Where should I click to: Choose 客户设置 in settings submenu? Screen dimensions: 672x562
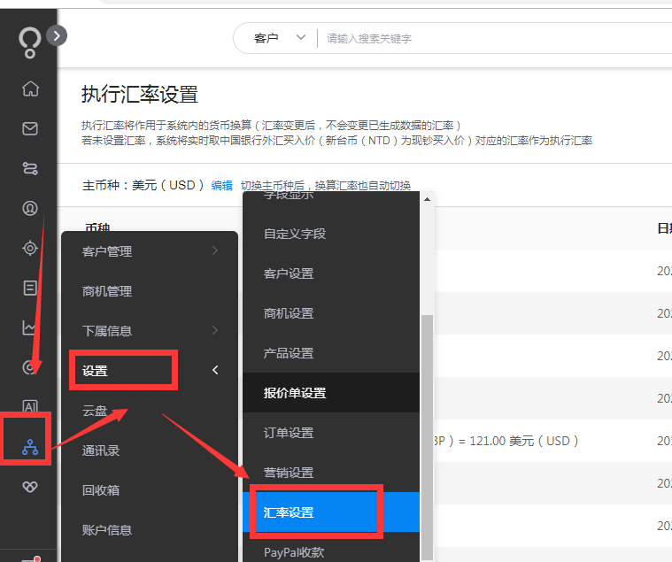331,273
